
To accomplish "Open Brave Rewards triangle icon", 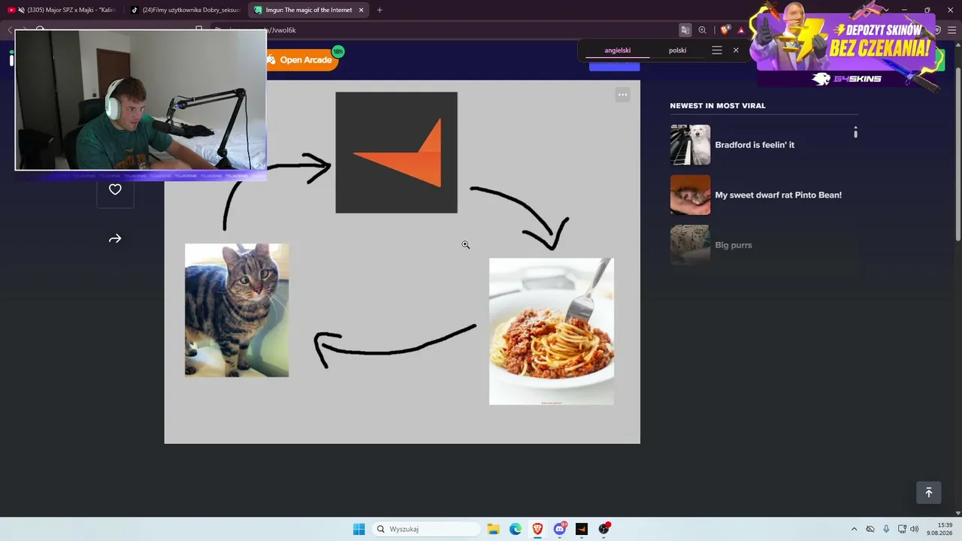I will [x=741, y=30].
